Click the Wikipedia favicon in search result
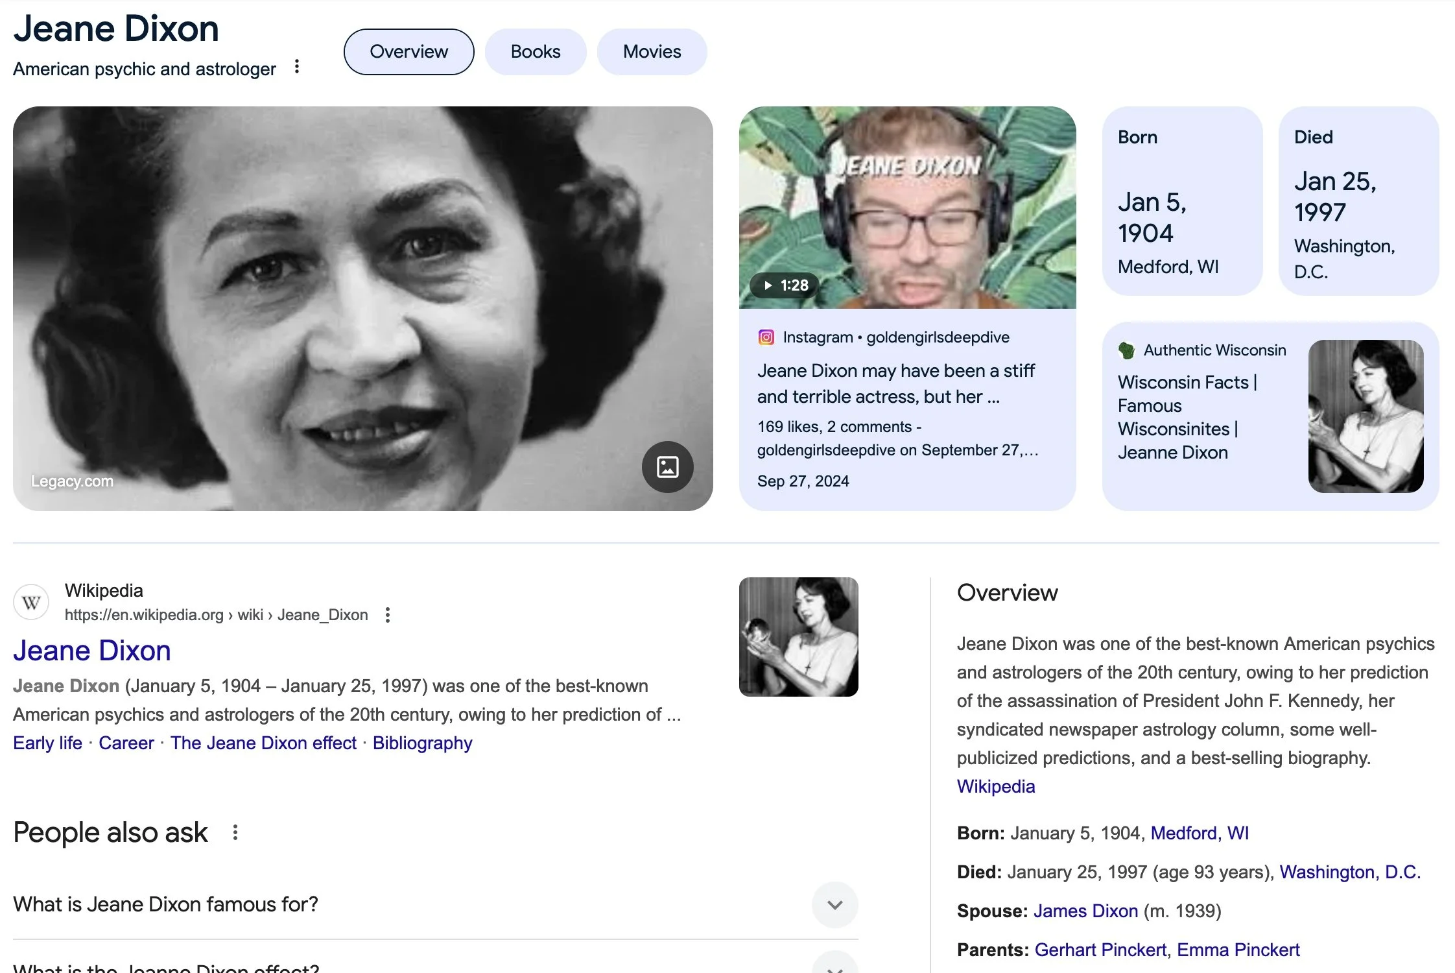The height and width of the screenshot is (973, 1455). click(31, 603)
